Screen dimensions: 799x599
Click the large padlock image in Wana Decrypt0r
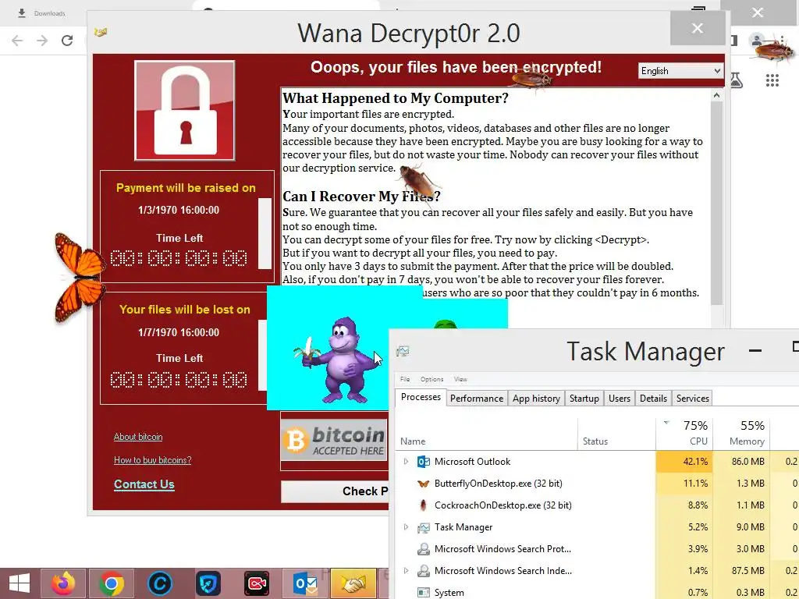184,111
